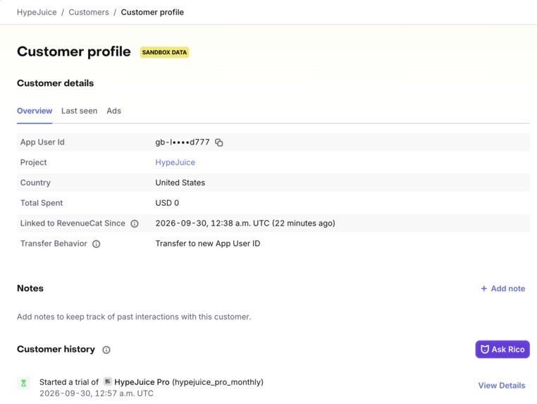Screen dimensions: 537x404
Task: Show info about Linked to RevenueCat Since
Action: click(135, 224)
